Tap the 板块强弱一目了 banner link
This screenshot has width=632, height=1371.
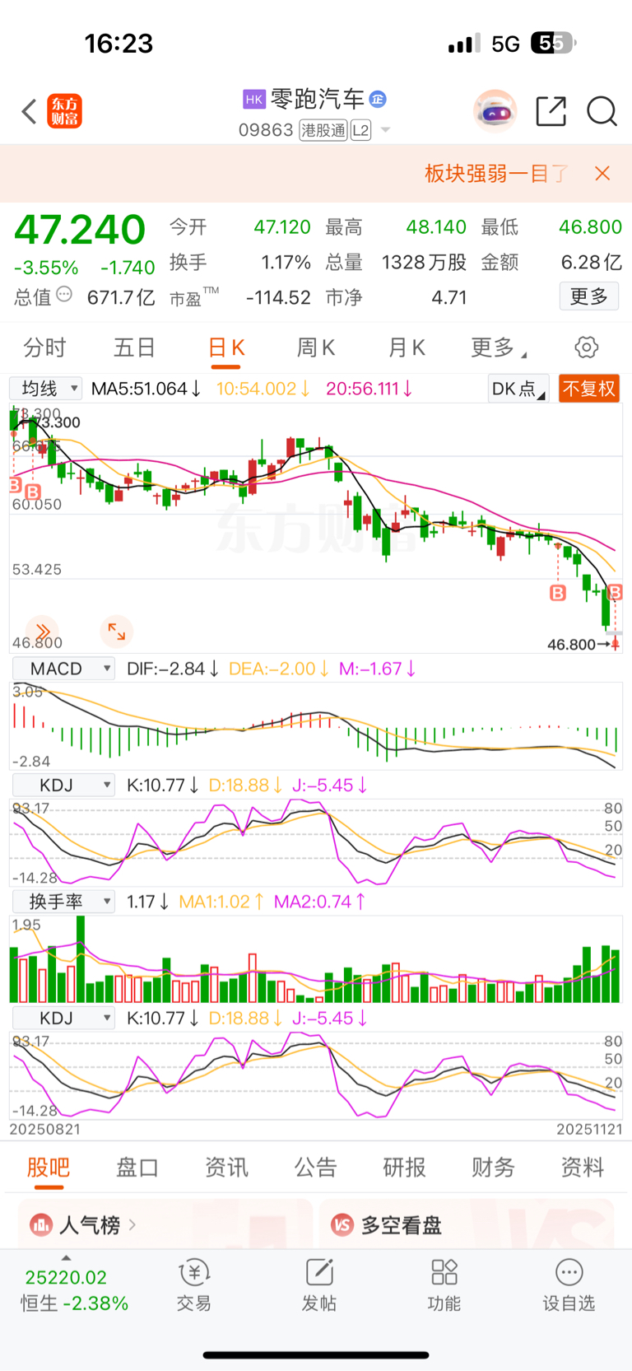[496, 173]
